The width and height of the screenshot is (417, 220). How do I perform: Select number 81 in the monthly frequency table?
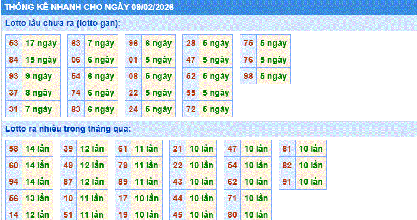287,149
